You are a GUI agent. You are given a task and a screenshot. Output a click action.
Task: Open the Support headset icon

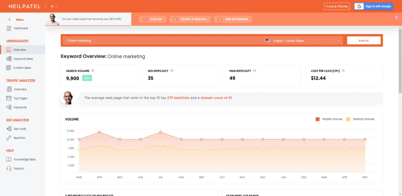pos(9,168)
